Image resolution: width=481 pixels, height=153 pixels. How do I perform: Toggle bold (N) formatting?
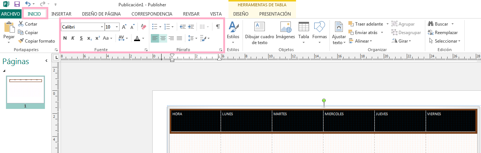coord(65,38)
